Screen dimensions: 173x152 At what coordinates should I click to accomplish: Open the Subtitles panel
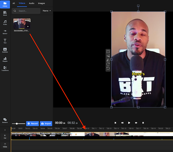coord(5,50)
